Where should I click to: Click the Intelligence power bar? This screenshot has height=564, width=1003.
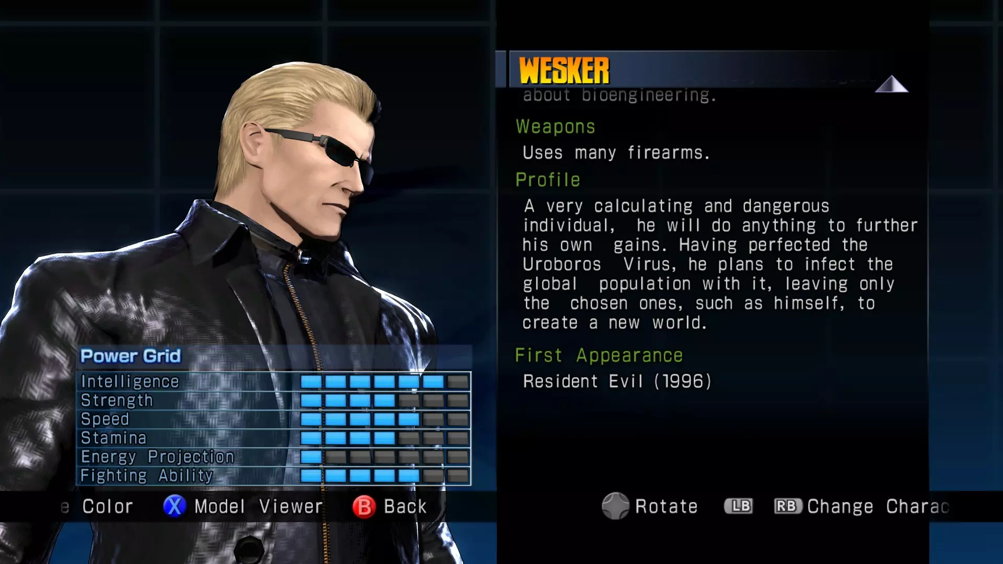(384, 382)
